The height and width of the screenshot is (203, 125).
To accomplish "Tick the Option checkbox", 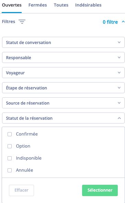I will 10,146.
